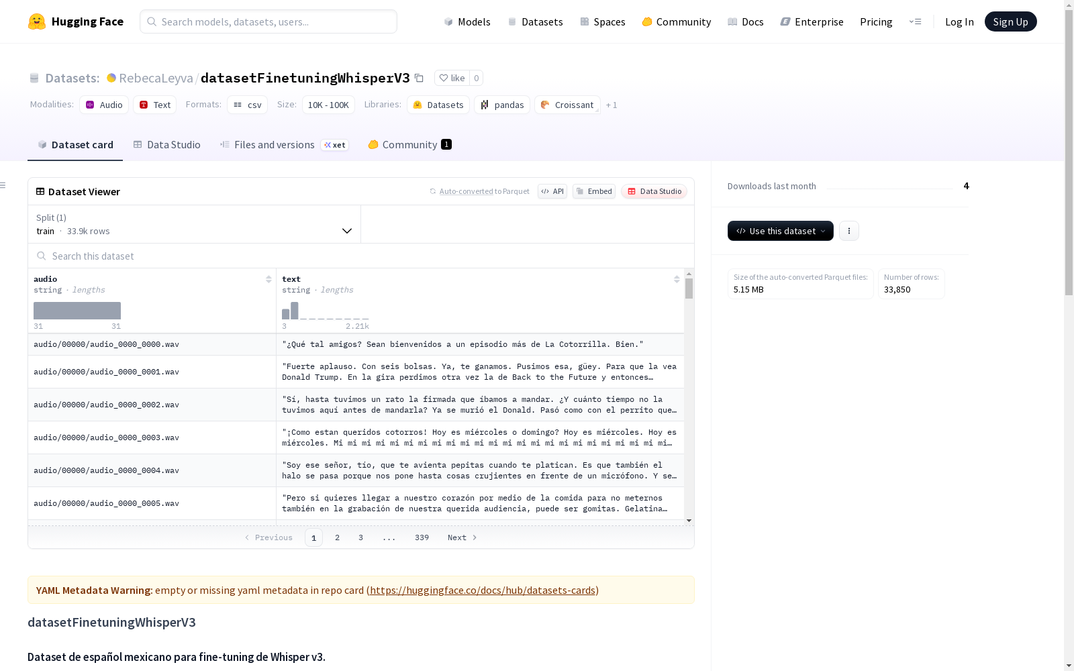Click Log In
The width and height of the screenshot is (1074, 671).
tap(959, 21)
